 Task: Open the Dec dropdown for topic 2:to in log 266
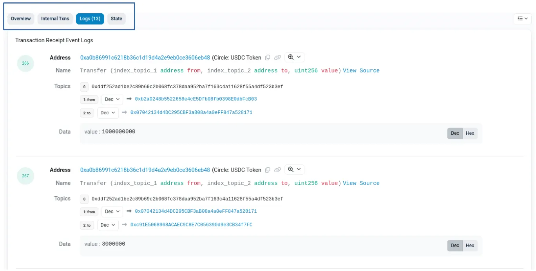click(x=108, y=113)
